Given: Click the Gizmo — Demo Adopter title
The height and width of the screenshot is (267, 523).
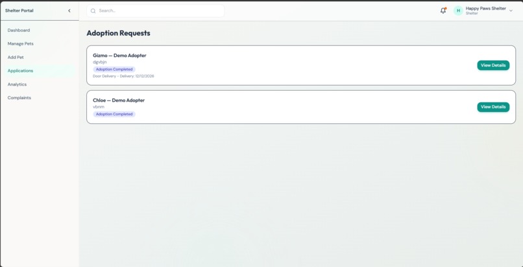Looking at the screenshot, I should point(119,56).
